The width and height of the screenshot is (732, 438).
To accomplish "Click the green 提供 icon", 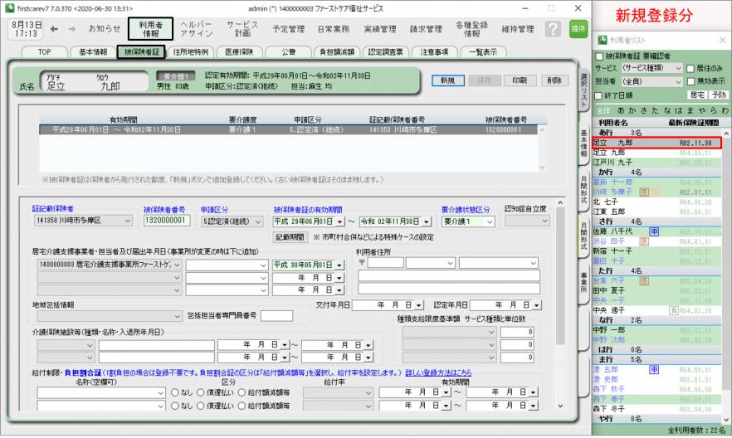I will [578, 29].
